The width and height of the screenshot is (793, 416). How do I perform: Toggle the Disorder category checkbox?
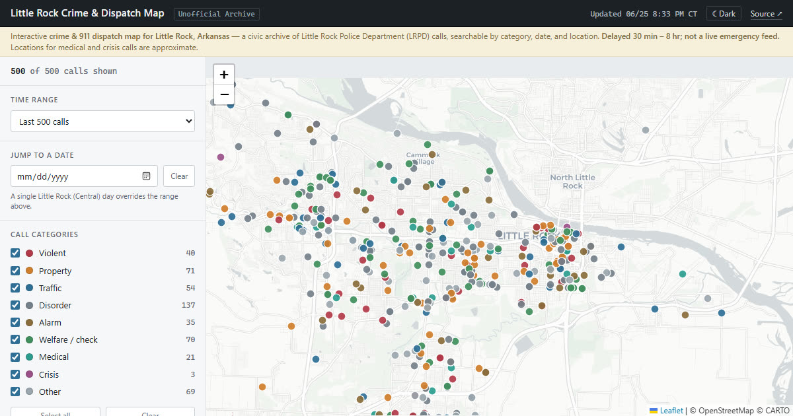coord(15,305)
